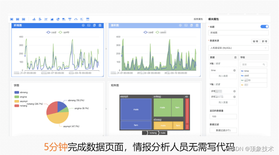Select the single-column layout icon

click(12, 19)
